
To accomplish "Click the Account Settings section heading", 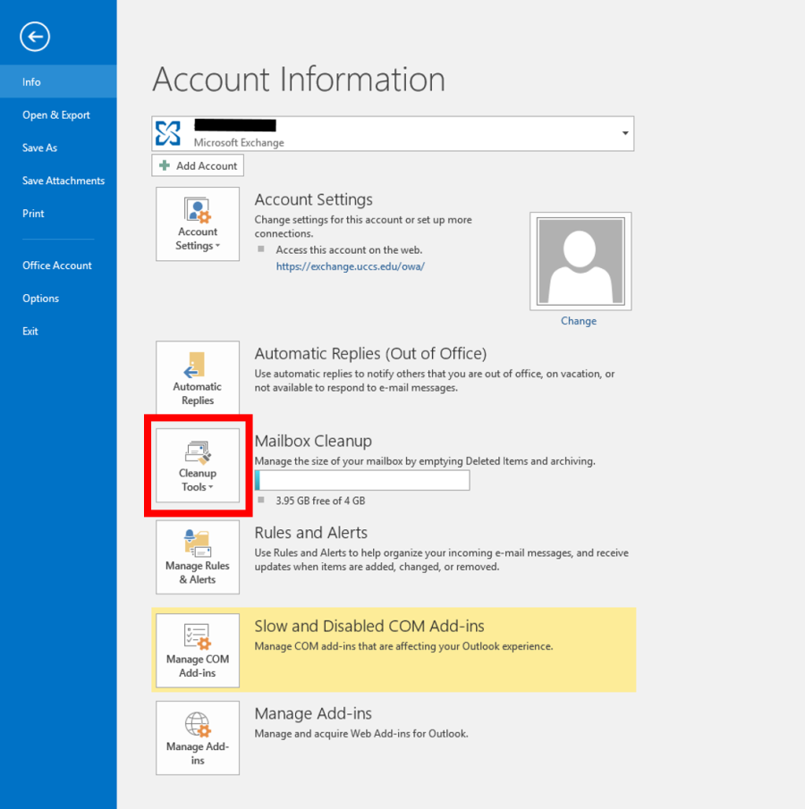I will tap(313, 199).
